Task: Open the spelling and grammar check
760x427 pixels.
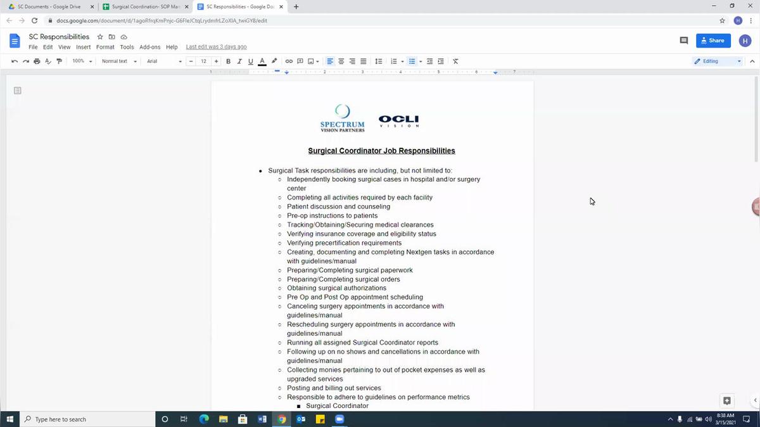Action: point(48,61)
